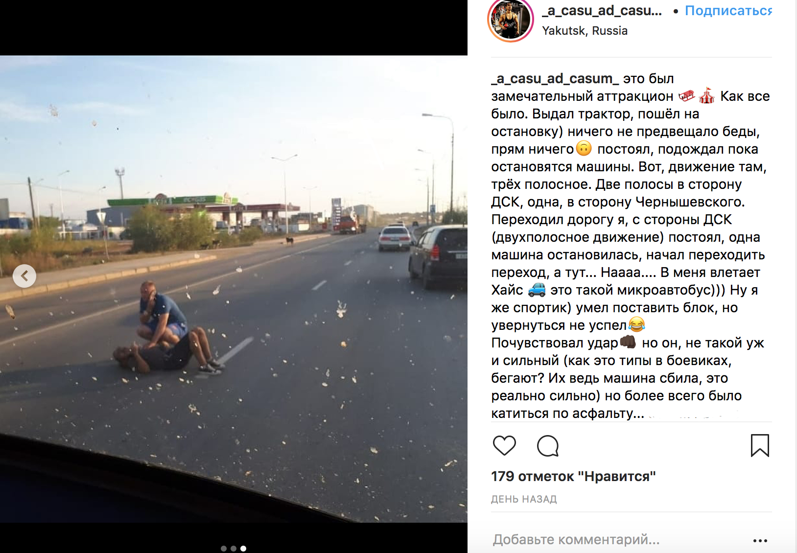Click the circus tent emoji in caption
Screen dimensions: 797x553
(706, 96)
